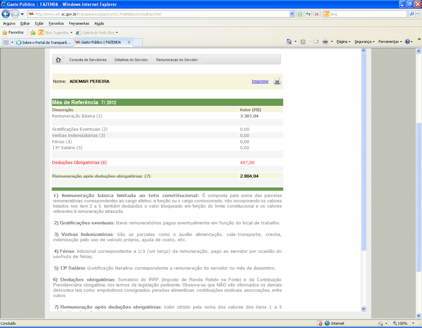Click Remuneracao do Servidor breadcrumb

(x=177, y=60)
